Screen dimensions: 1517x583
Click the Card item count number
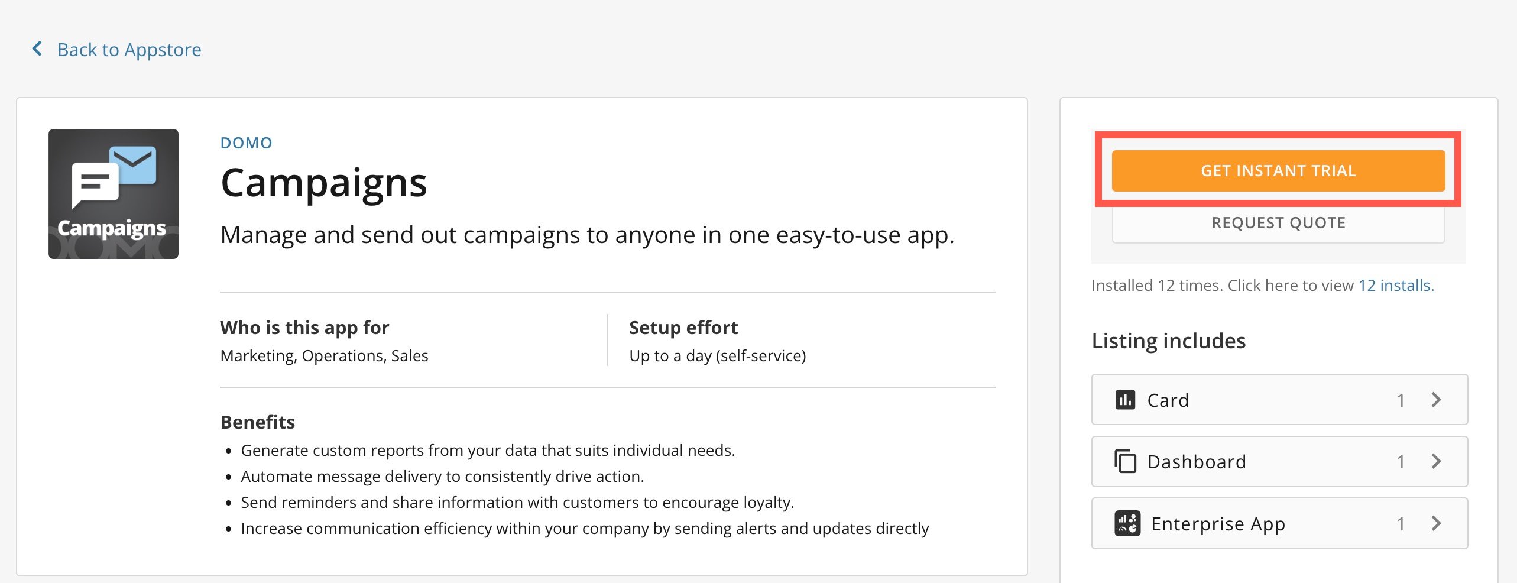tap(1401, 400)
